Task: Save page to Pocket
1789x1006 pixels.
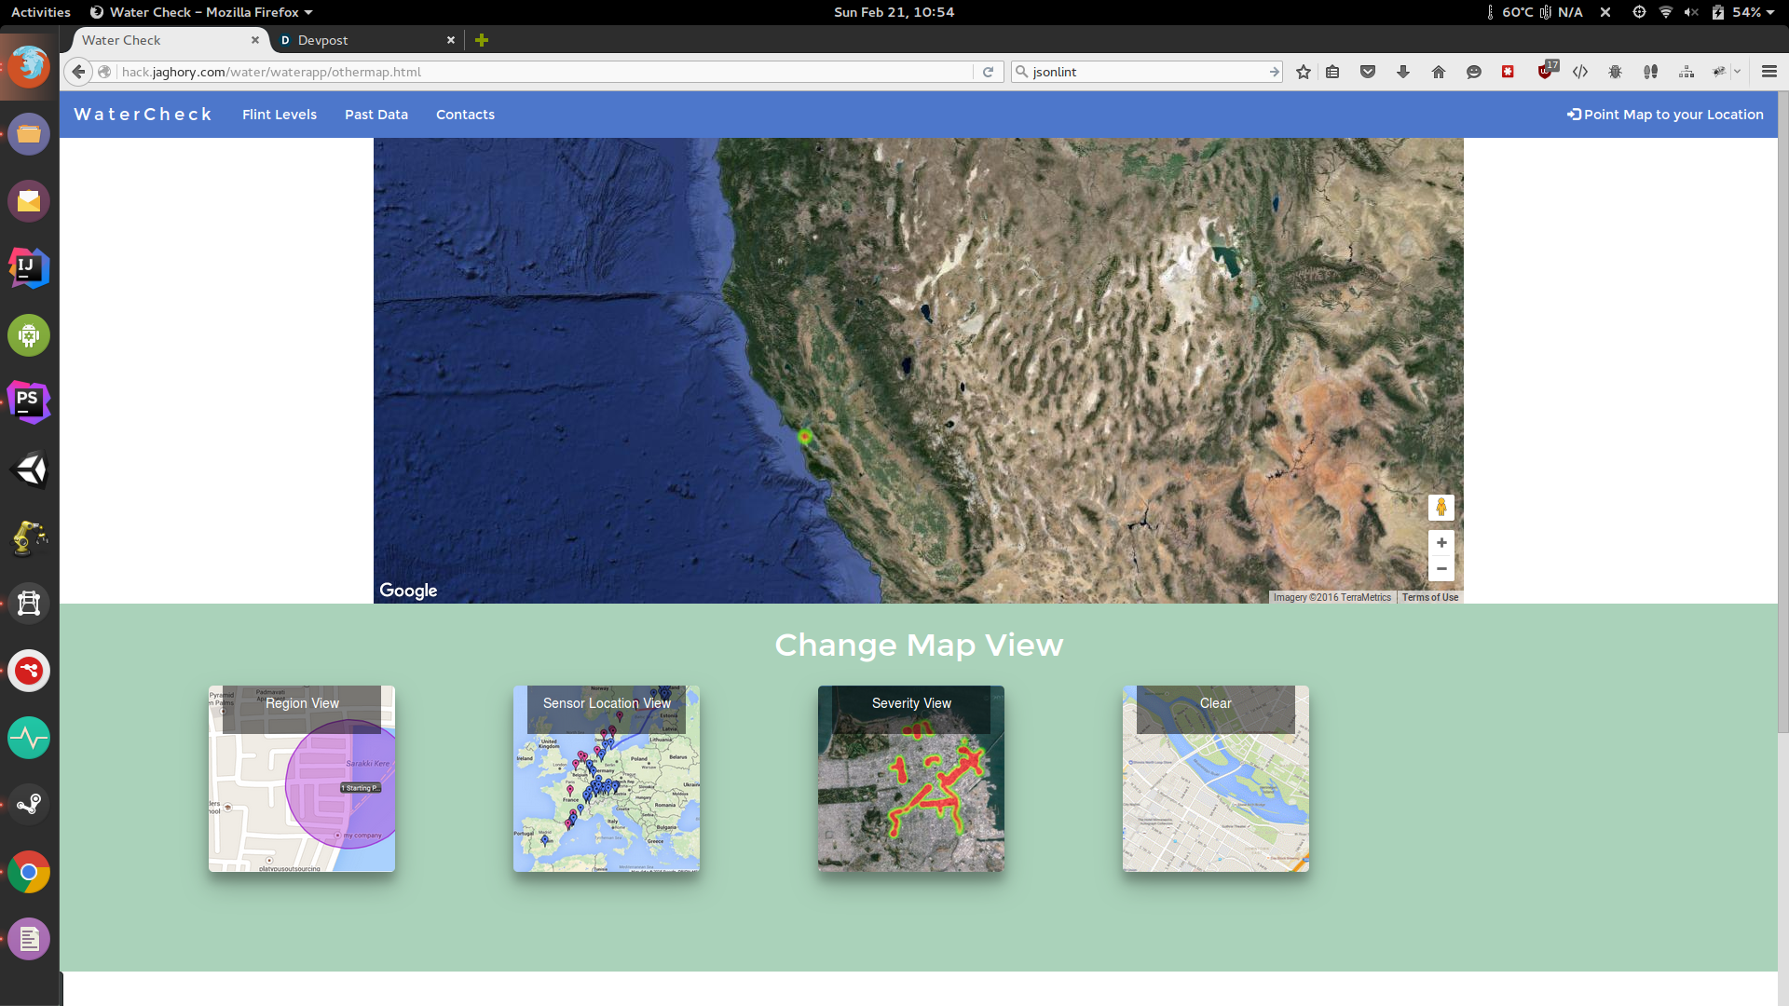Action: coord(1368,72)
